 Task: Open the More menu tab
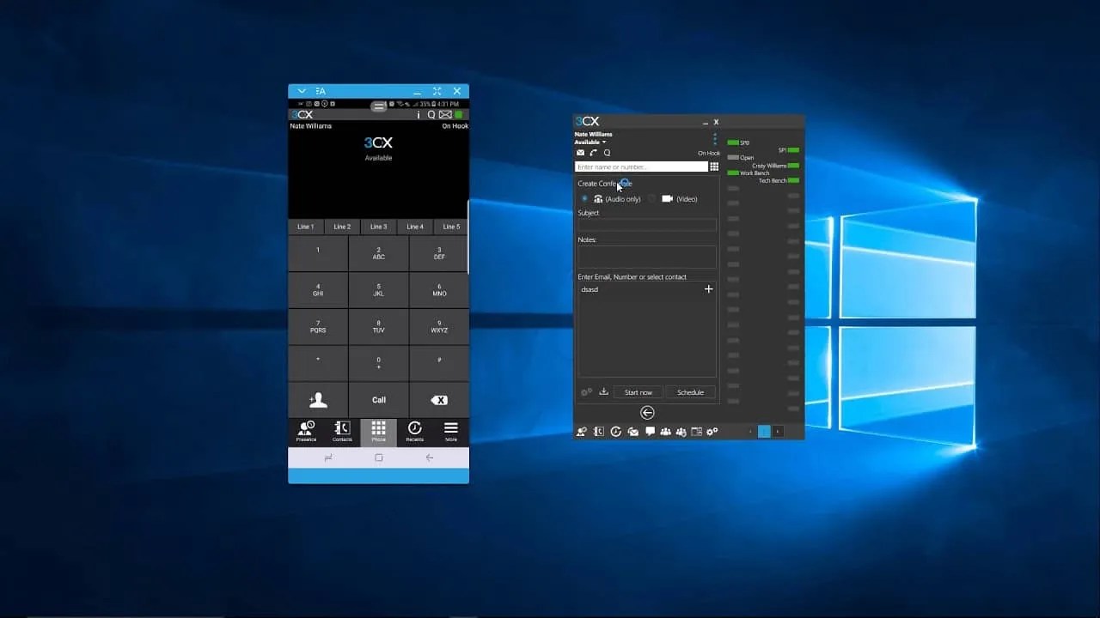click(x=450, y=432)
